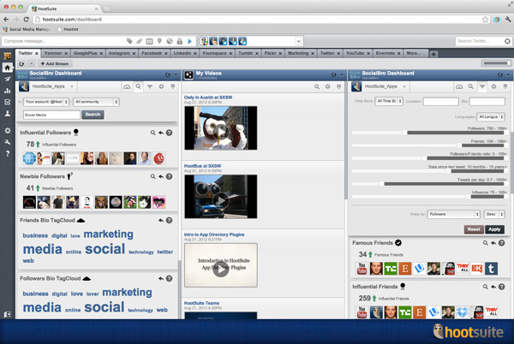Open the Time Zone dropdown
The height and width of the screenshot is (344, 514).
[x=389, y=101]
